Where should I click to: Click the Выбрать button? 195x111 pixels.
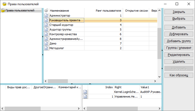179,19
